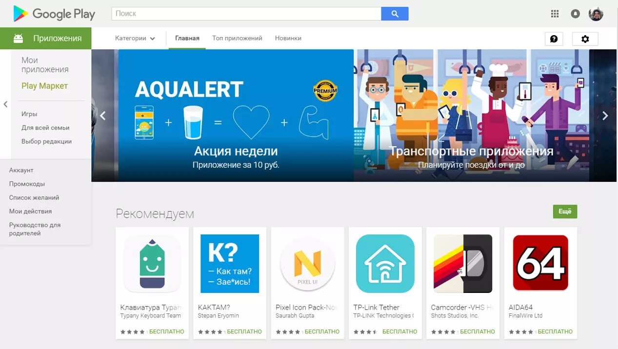This screenshot has width=618, height=349.
Task: Open settings via the gear icon
Action: point(585,39)
